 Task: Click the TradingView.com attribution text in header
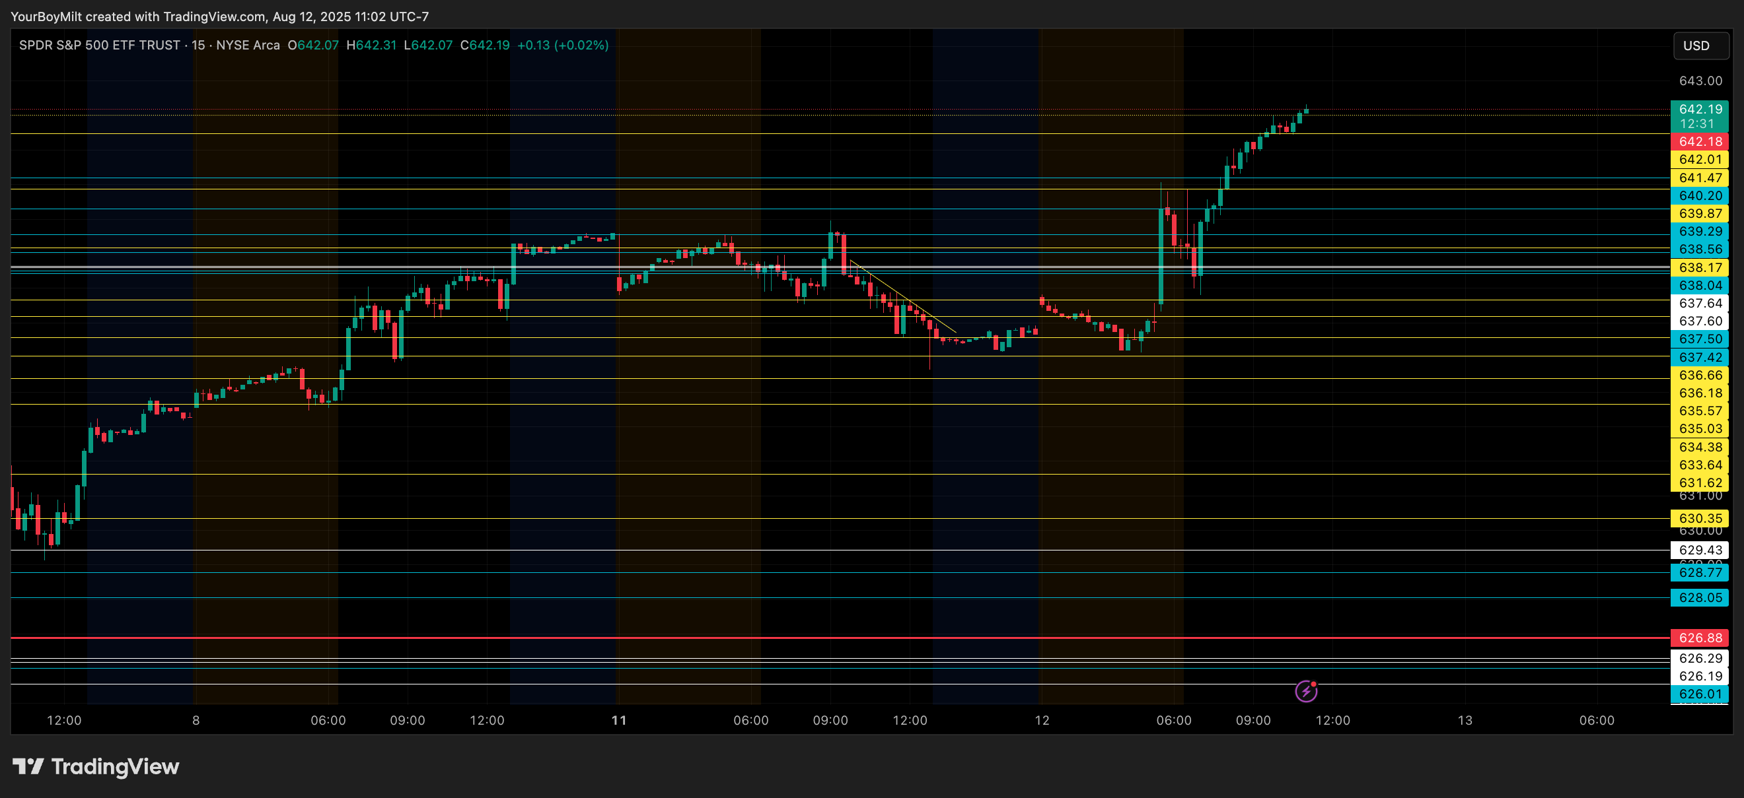[x=215, y=17]
